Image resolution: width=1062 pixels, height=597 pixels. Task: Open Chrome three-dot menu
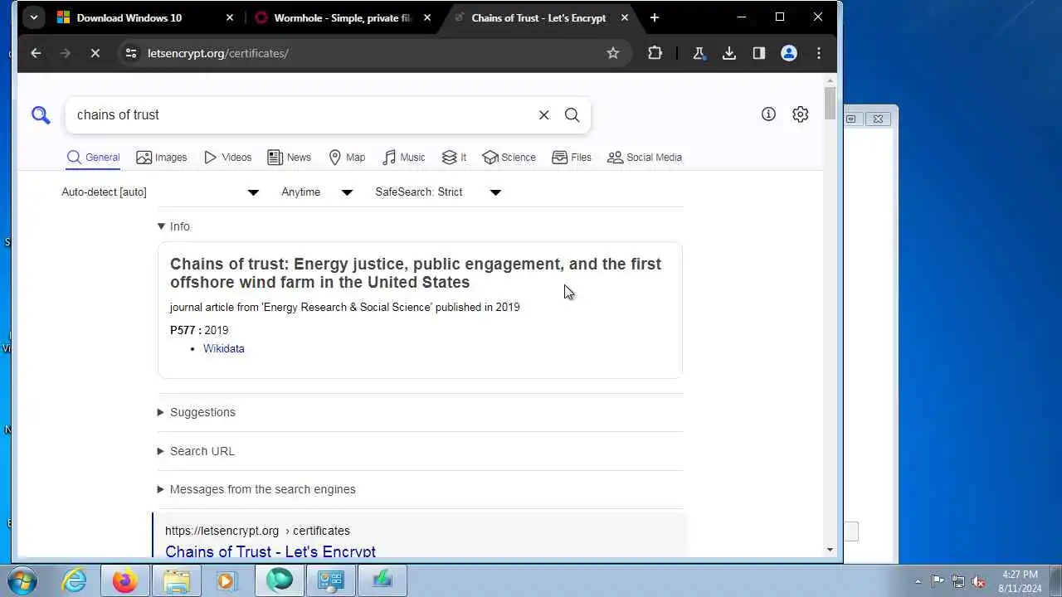(x=819, y=53)
